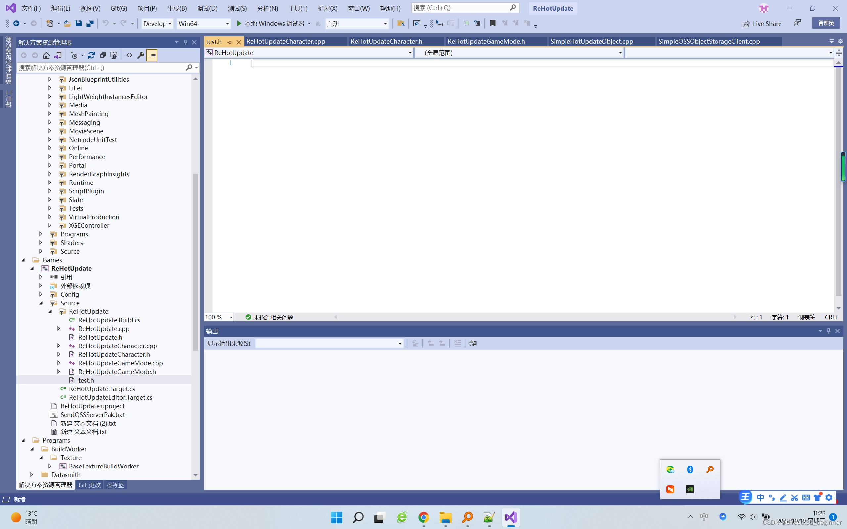Toggle Preview Selected Items button
Image resolution: width=847 pixels, height=529 pixels.
pyautogui.click(x=152, y=55)
